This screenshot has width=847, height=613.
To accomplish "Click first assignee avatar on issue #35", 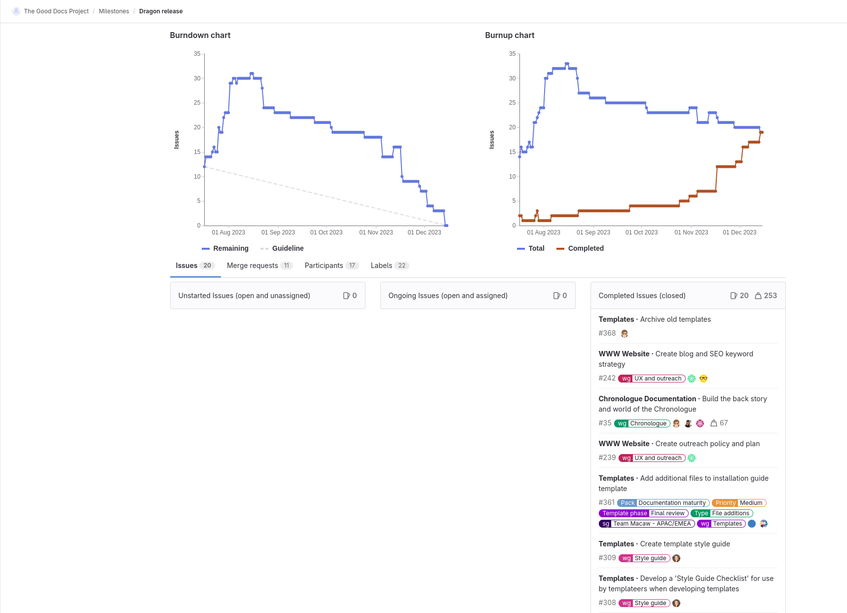I will [x=676, y=423].
